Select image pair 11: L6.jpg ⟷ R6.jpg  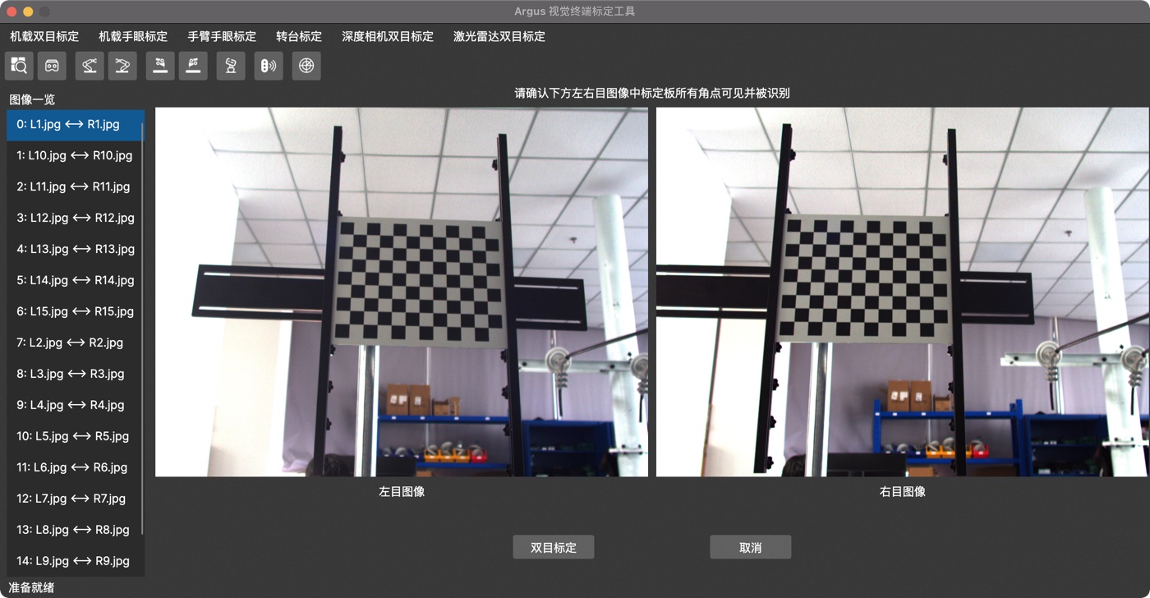click(x=75, y=467)
